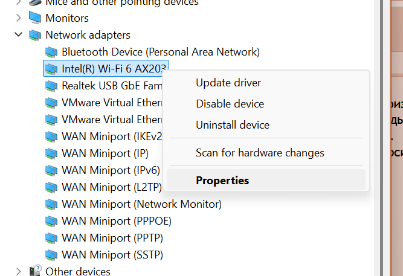Click the Monitors category icon
Viewport: 403px width, 276px height.
pyautogui.click(x=34, y=18)
